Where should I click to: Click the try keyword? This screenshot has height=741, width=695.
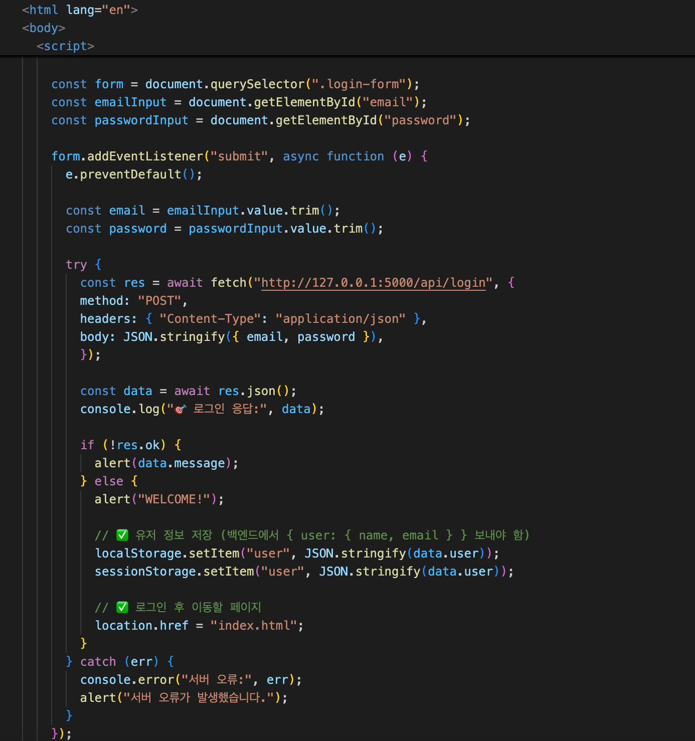[x=76, y=265]
